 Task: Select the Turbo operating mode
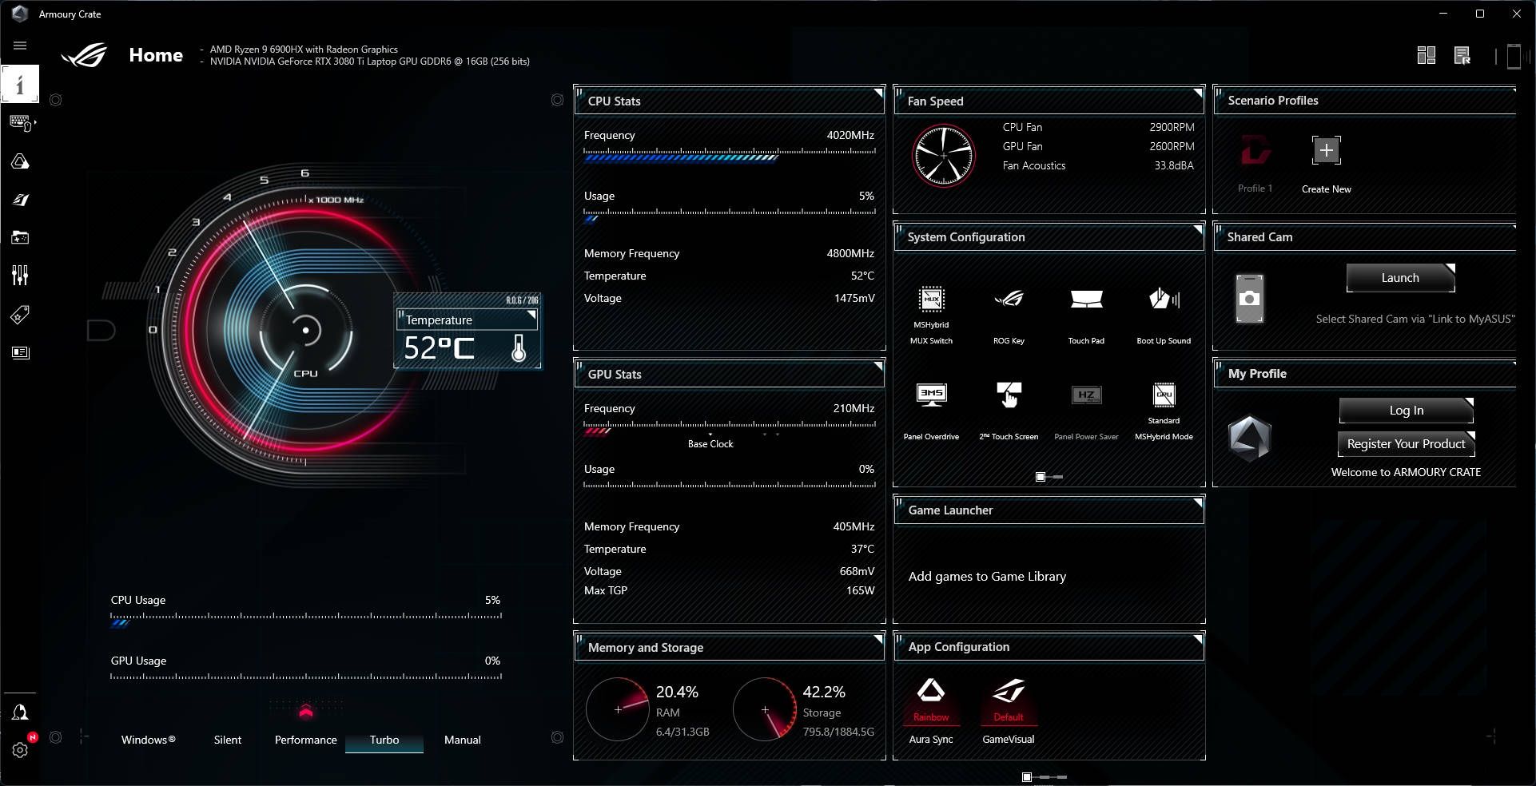point(384,740)
